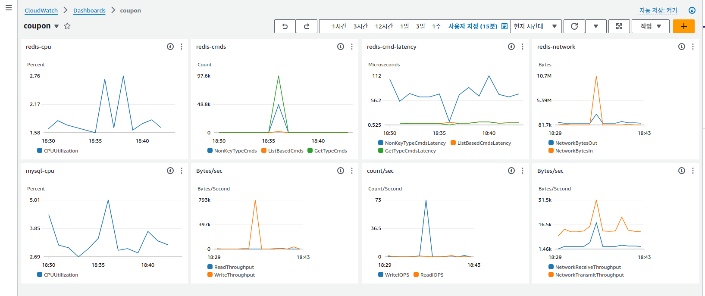Select the 3시간 time range

click(x=360, y=26)
